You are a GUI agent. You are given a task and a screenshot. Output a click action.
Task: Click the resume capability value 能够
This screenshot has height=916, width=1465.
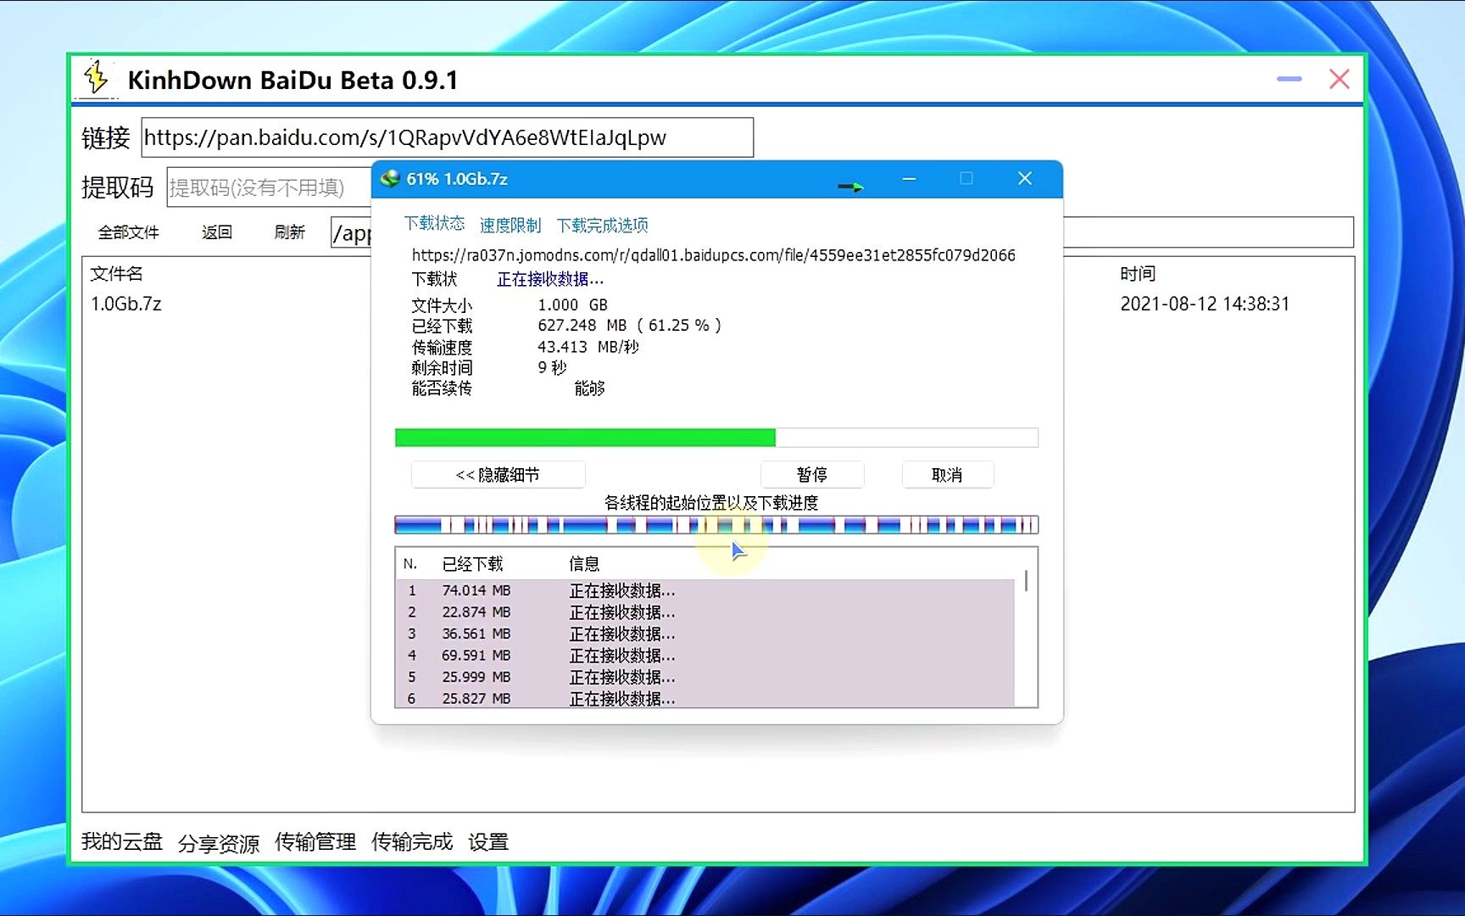click(x=589, y=388)
